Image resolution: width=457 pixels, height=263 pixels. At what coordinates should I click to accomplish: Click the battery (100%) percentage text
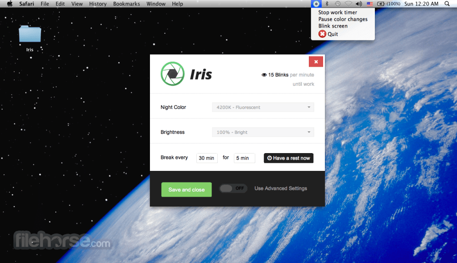(393, 4)
